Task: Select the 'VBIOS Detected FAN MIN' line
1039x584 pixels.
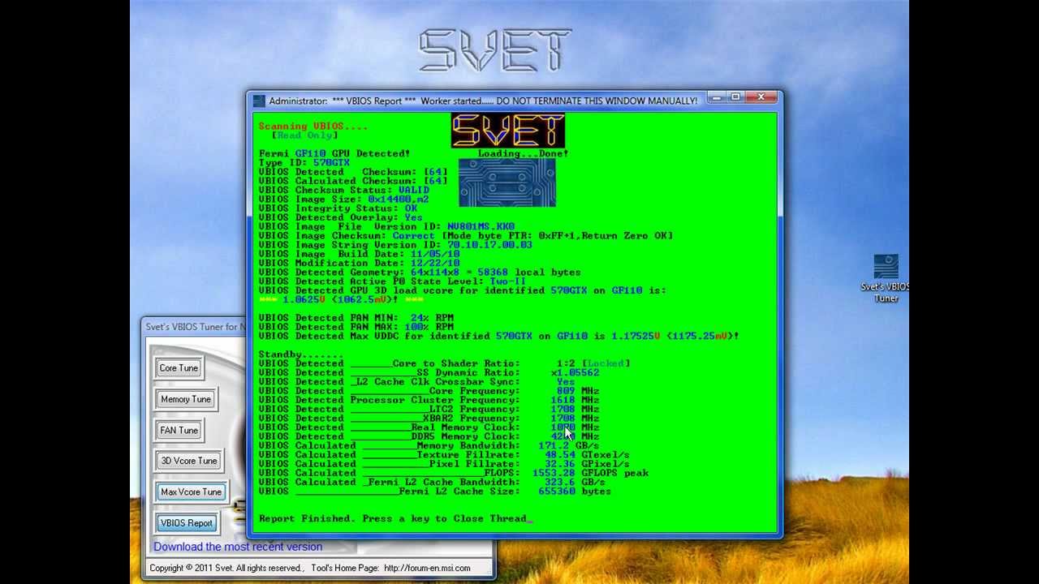Action: click(x=356, y=318)
